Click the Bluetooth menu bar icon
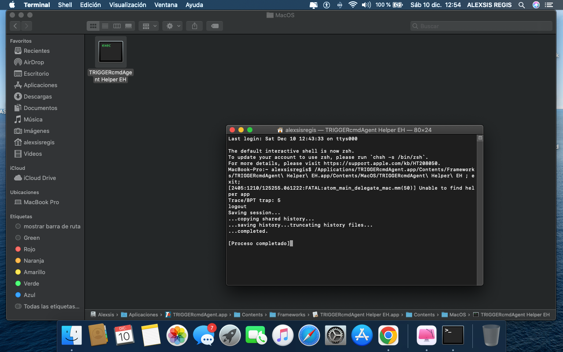The image size is (563, 352). pos(339,5)
